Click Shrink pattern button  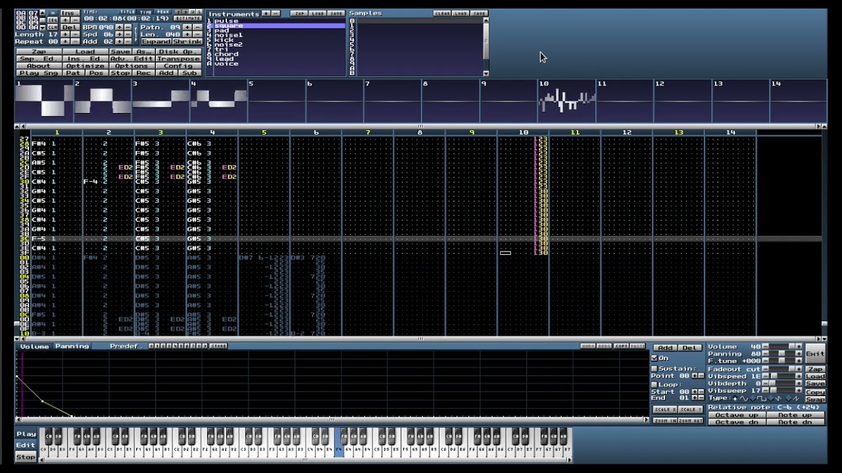coord(187,41)
